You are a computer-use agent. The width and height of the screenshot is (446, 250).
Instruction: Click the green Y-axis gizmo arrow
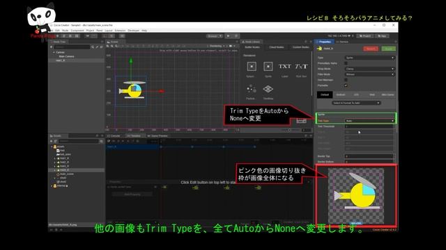click(x=131, y=60)
